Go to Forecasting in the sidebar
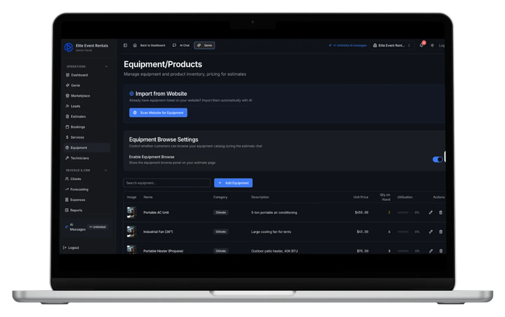This screenshot has width=505, height=317. click(x=79, y=189)
